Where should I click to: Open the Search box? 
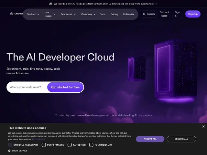pos(149,14)
